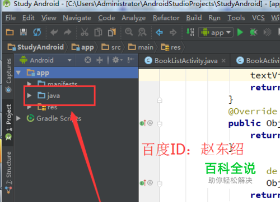Select src in the breadcrumb bar
The width and height of the screenshot is (280, 202).
pos(111,47)
